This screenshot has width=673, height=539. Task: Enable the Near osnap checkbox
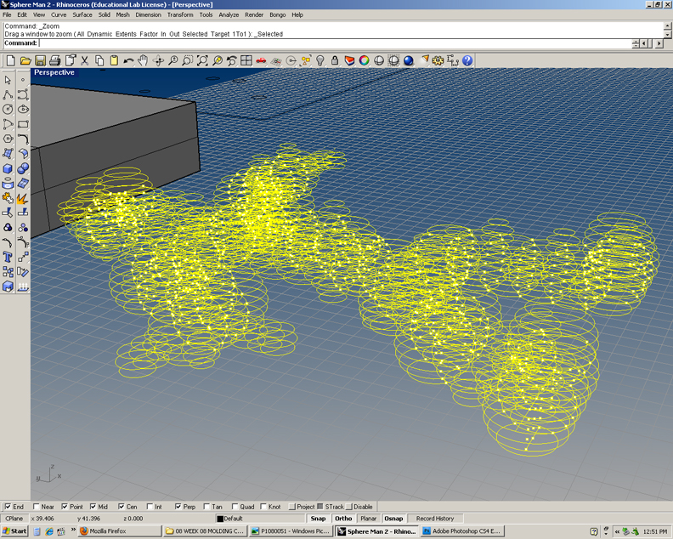tap(37, 507)
